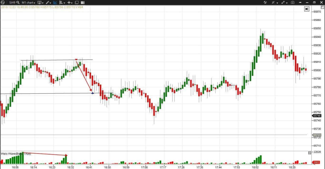Expand the arrow beside the sync icon
Screen dimensions: 325x169
tap(277, 3)
